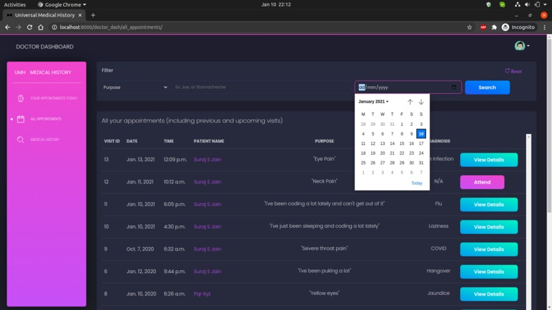Reload the page with the refresh icon
The image size is (552, 310).
click(29, 27)
